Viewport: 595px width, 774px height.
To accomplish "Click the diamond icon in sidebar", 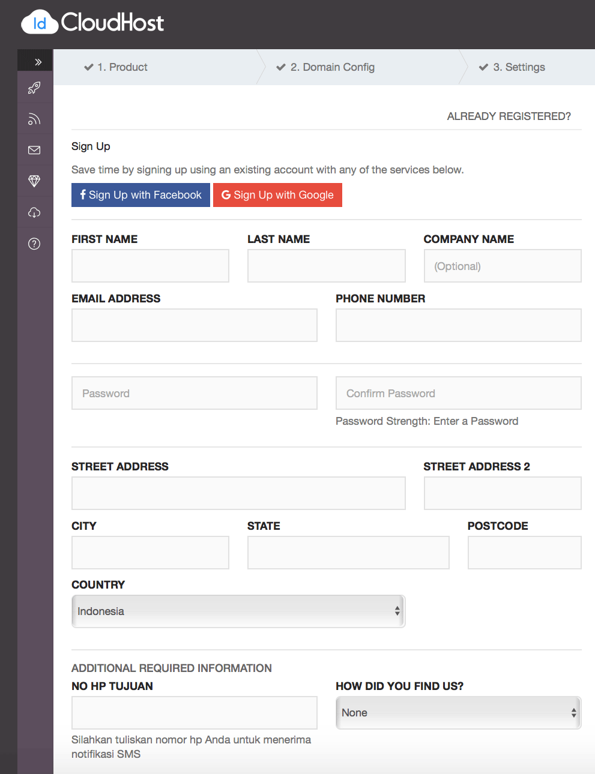I will coord(34,181).
